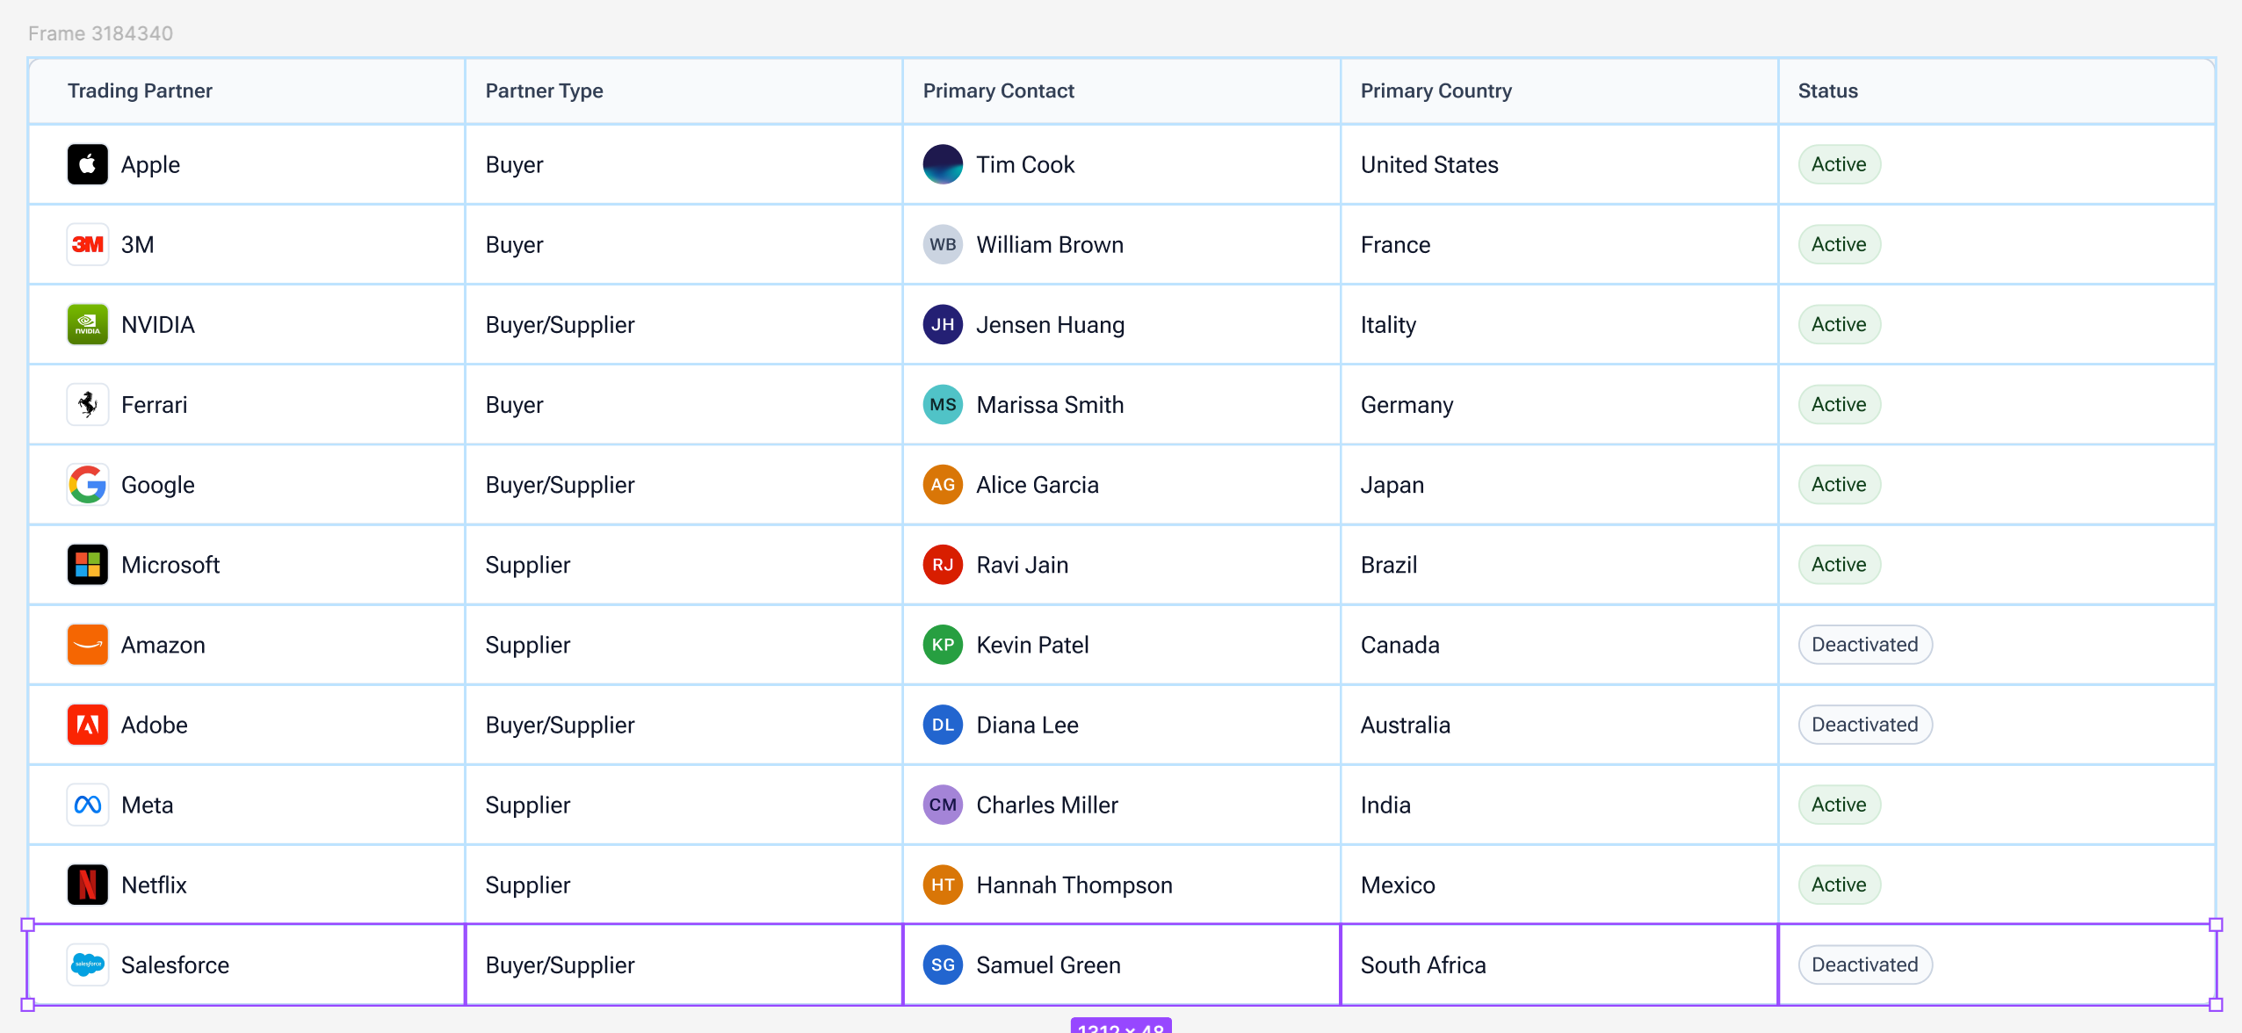Click the JH avatar for Jensen Huang
Screen dimensions: 2242x1033
click(x=943, y=324)
